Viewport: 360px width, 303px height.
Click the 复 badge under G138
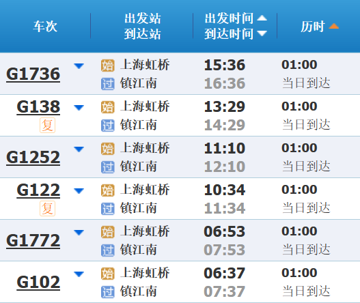(x=48, y=126)
